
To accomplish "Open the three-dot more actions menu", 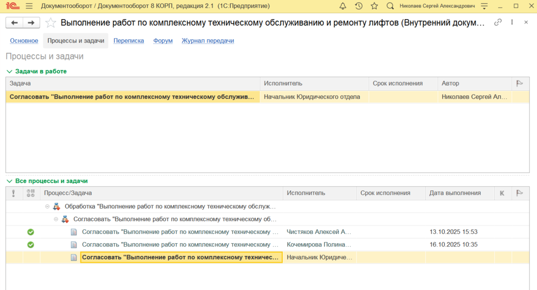I will (x=512, y=22).
